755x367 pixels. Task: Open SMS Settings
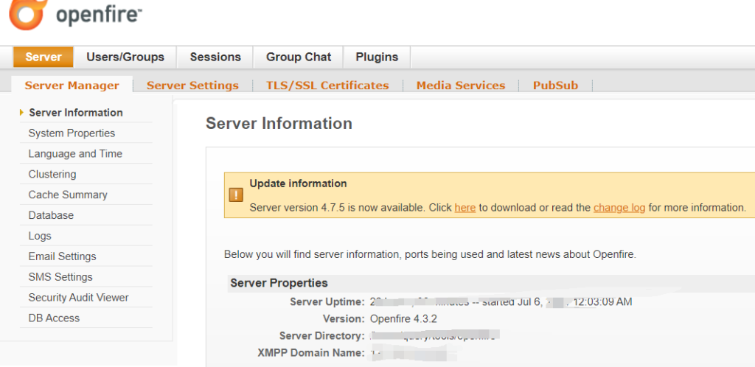point(60,277)
